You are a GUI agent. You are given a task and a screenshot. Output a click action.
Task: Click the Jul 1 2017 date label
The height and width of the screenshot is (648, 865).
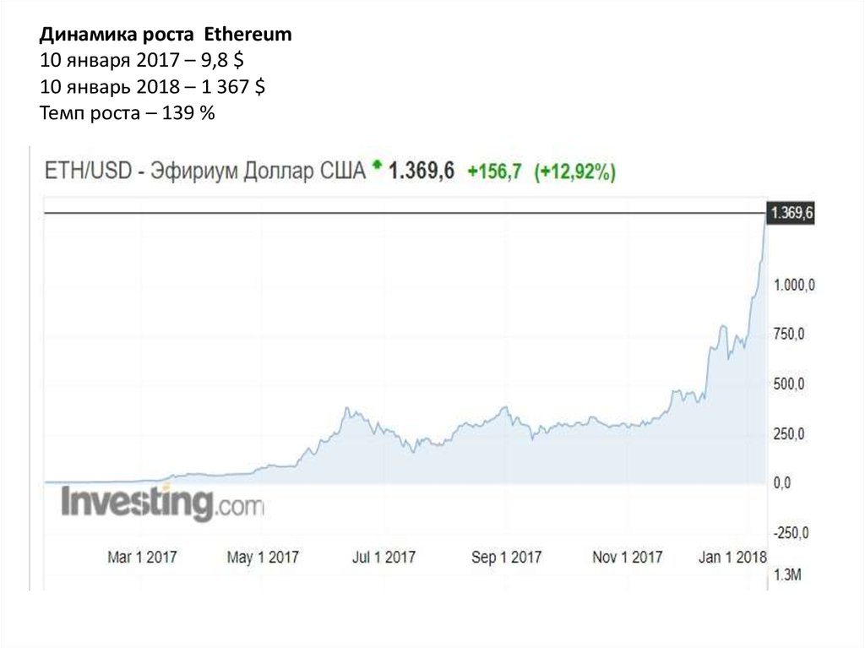(x=384, y=558)
